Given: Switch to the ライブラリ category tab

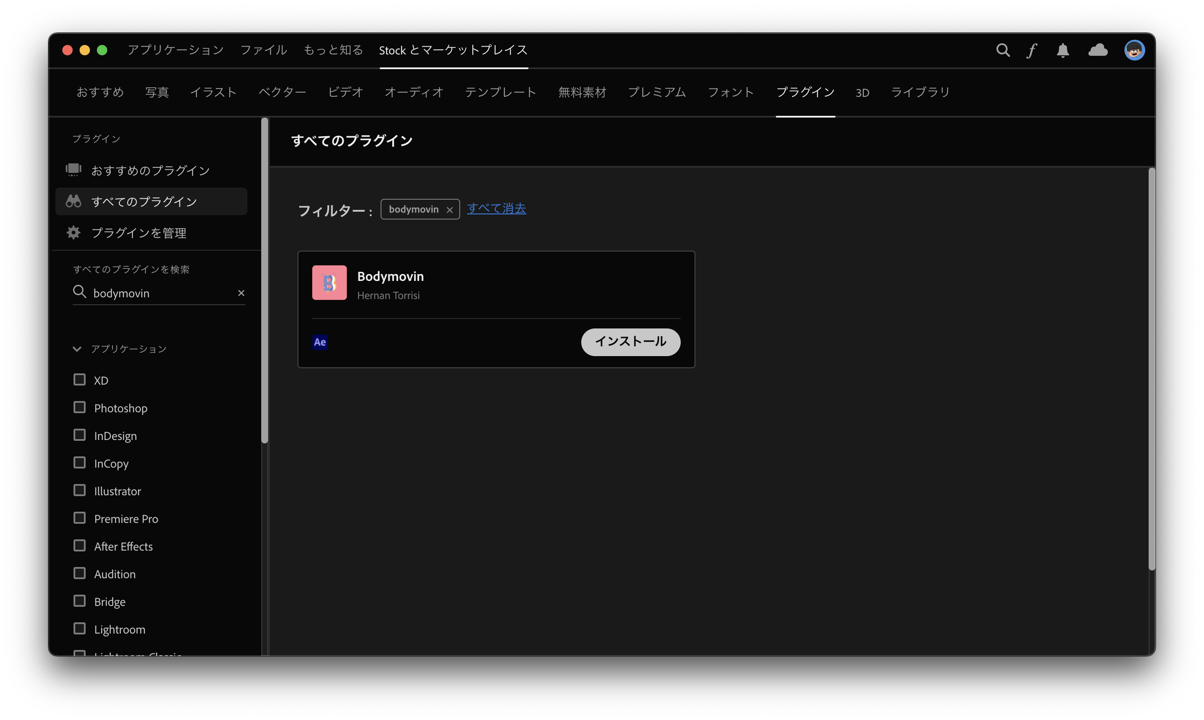Looking at the screenshot, I should [x=920, y=92].
